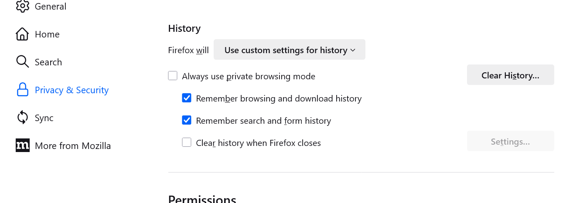
Task: Click the chevron on the history dropdown
Action: 353,50
